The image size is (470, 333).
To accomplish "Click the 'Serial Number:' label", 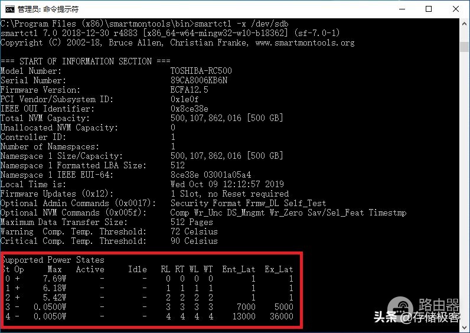I will (33, 80).
